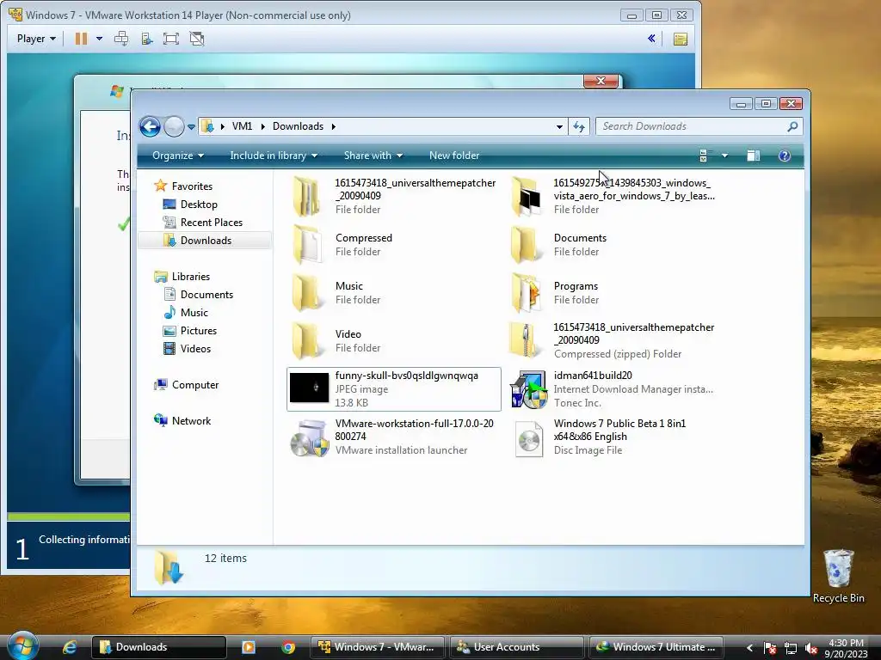The height and width of the screenshot is (660, 881).
Task: Launch Internet Explorer from taskbar
Action: click(x=70, y=647)
